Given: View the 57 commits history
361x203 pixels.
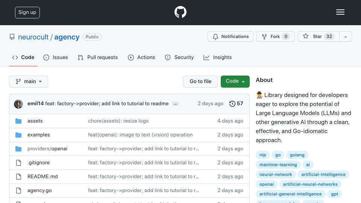Looking at the screenshot, I should pos(236,104).
